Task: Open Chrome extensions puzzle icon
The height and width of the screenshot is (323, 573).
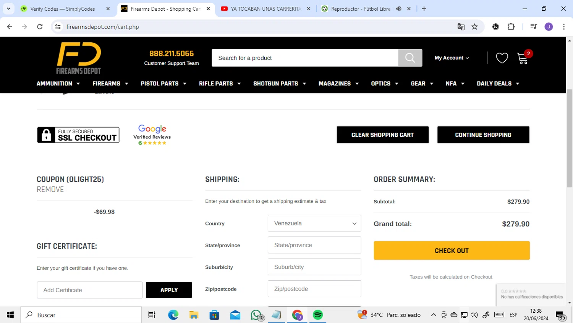Action: click(x=511, y=27)
